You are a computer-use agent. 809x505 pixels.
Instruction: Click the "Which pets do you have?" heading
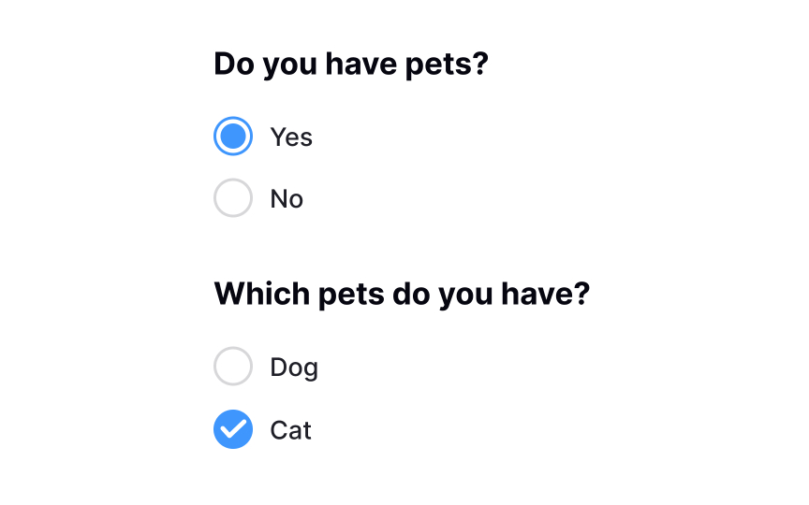(x=402, y=295)
